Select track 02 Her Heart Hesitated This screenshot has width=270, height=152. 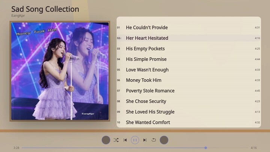189,38
